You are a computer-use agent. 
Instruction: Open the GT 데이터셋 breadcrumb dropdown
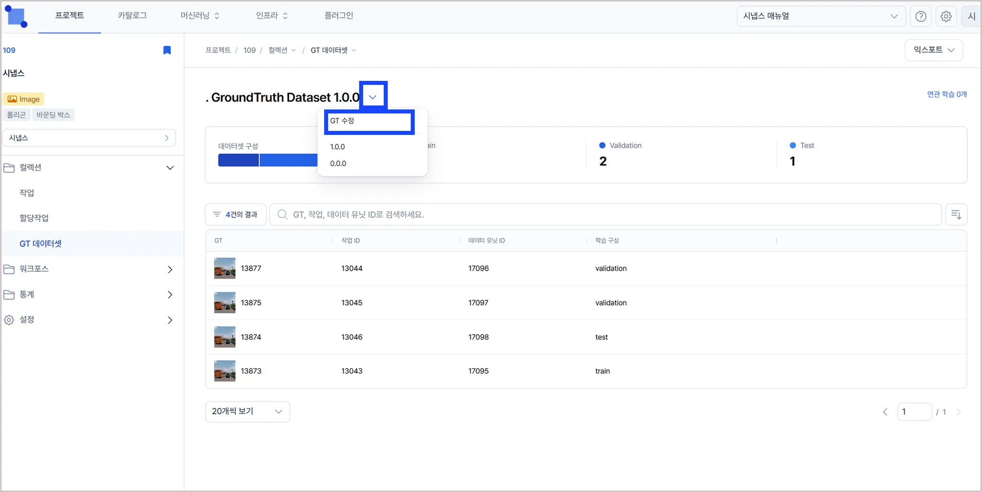coord(333,50)
